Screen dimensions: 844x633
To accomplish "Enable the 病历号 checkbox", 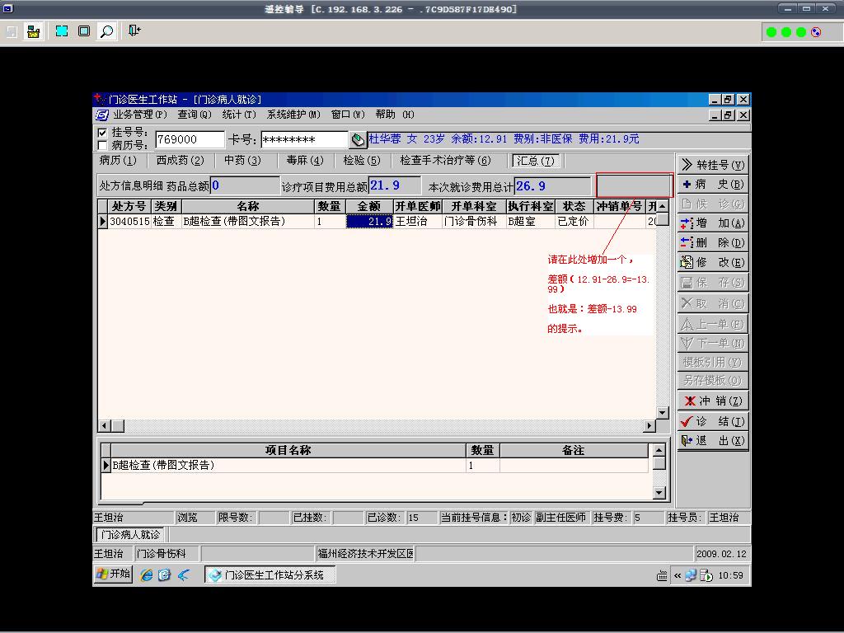I will [102, 145].
